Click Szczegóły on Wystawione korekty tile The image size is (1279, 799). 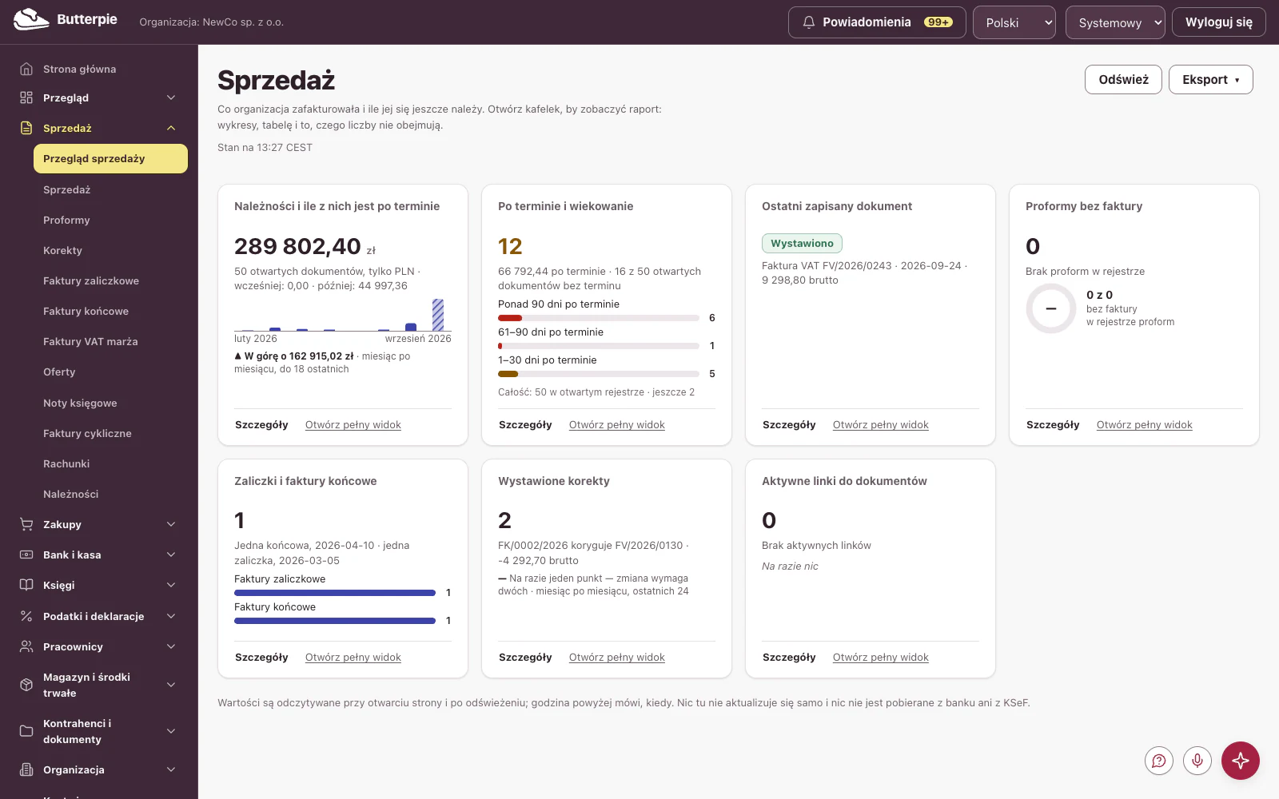click(x=525, y=658)
